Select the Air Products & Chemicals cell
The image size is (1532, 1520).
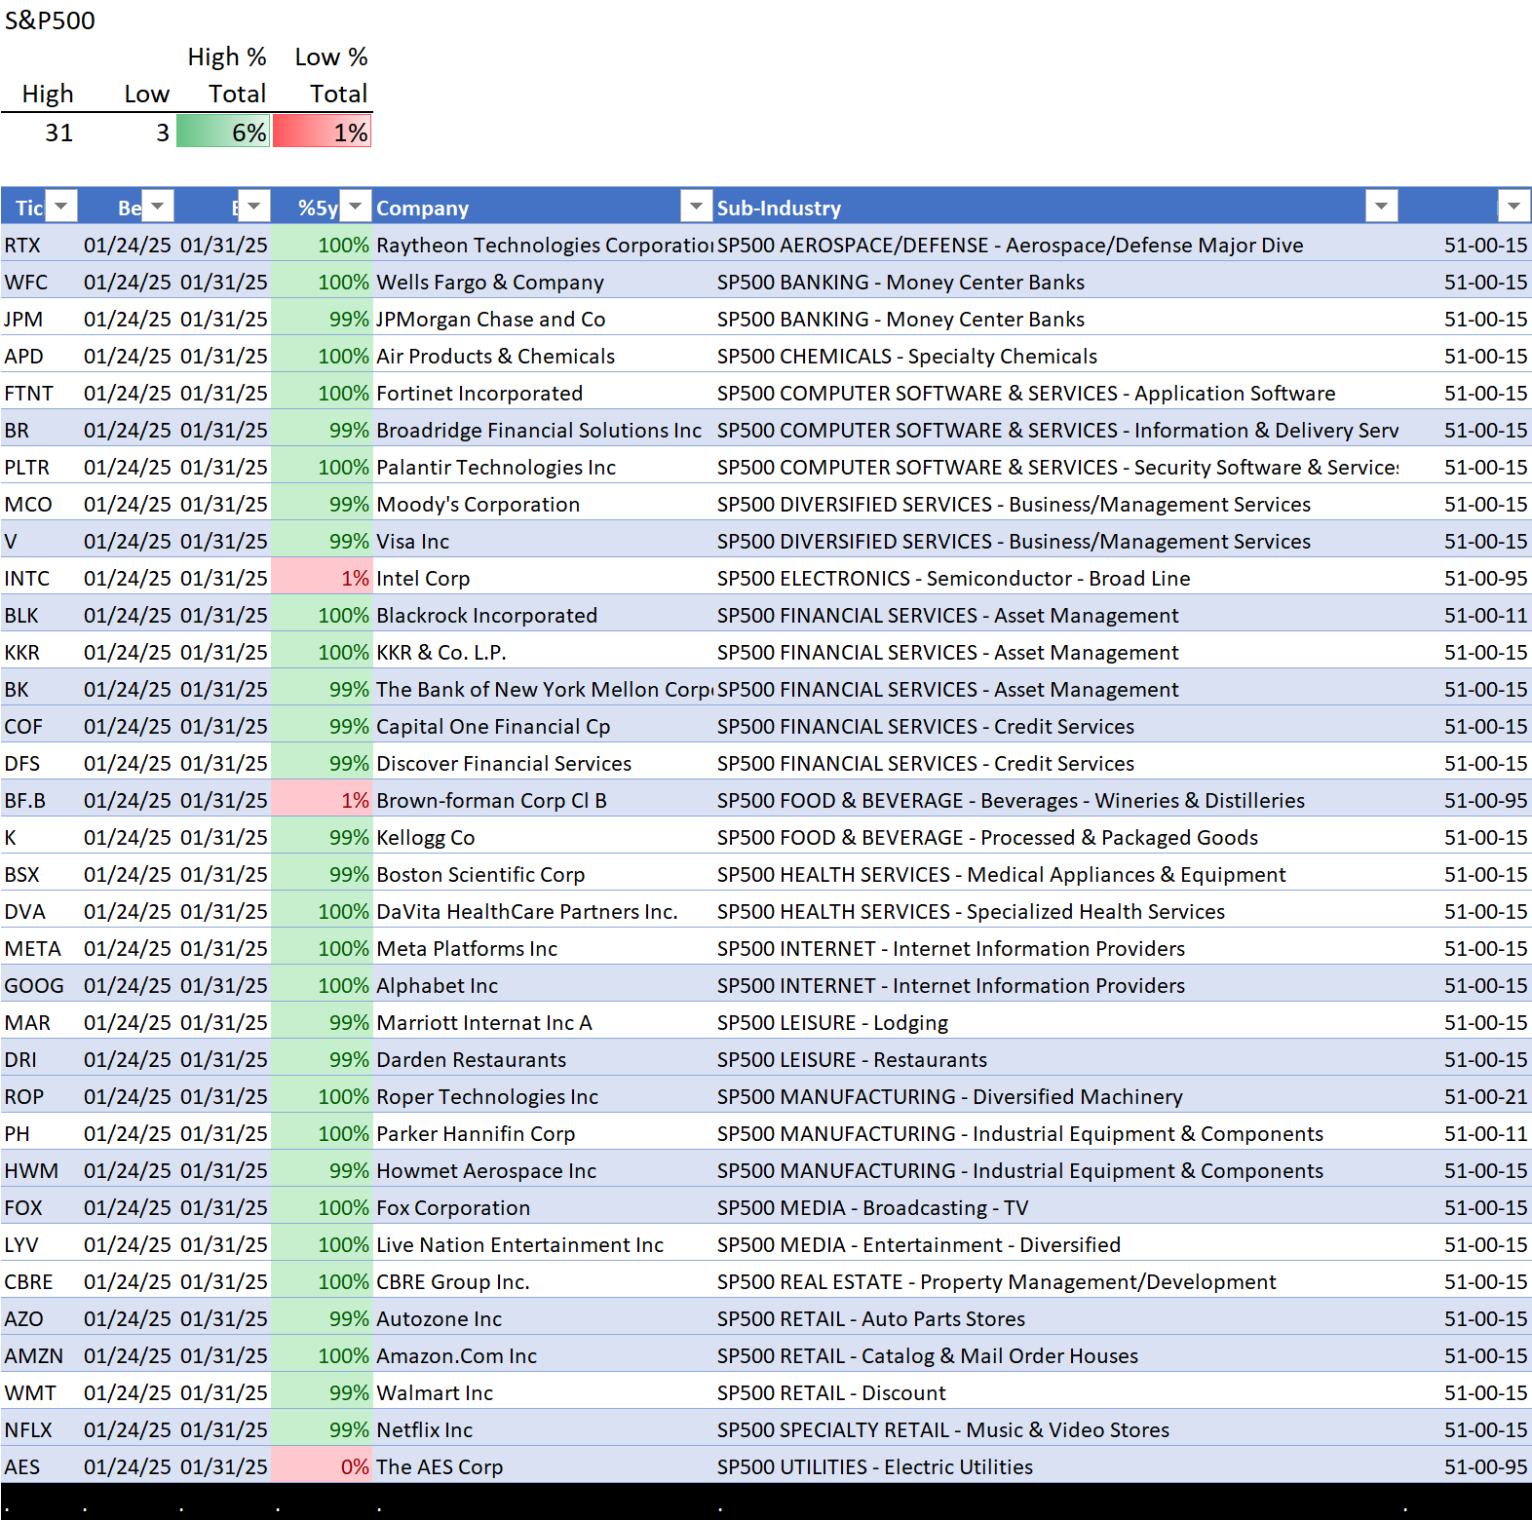tap(543, 356)
